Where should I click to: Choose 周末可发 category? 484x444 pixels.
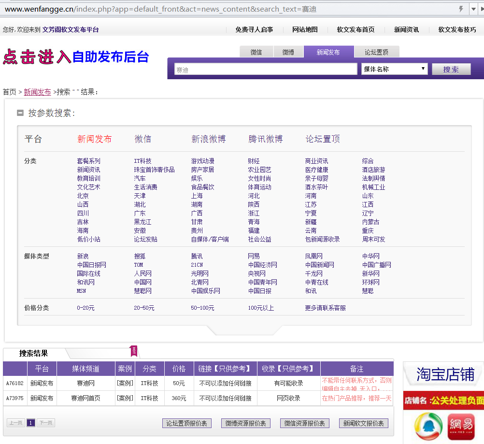pos(373,239)
